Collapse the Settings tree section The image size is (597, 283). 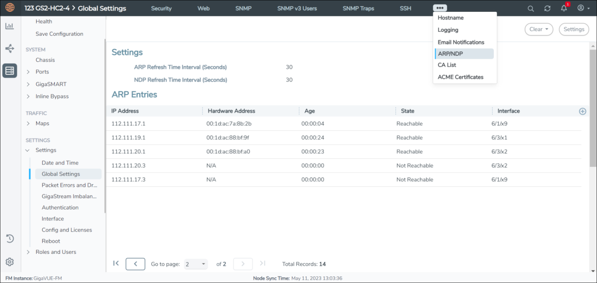pyautogui.click(x=28, y=150)
